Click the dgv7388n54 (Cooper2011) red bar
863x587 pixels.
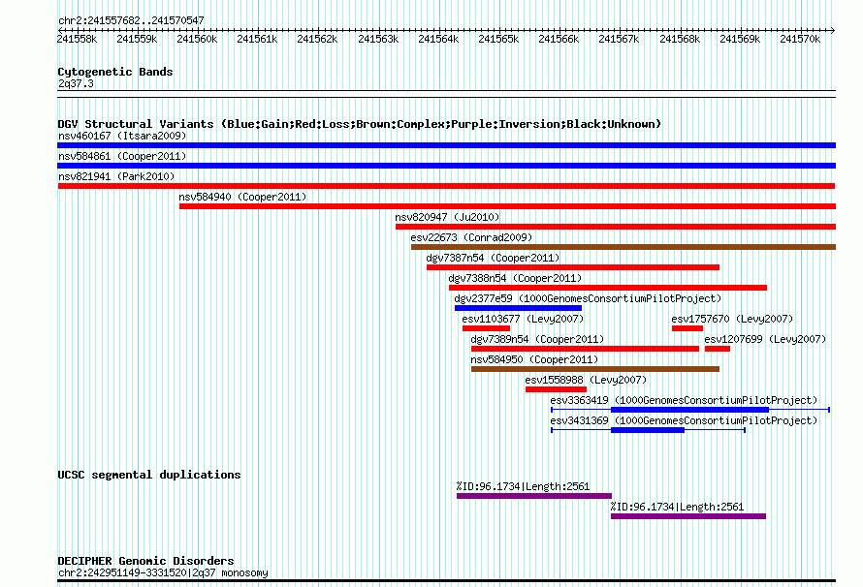pos(608,288)
